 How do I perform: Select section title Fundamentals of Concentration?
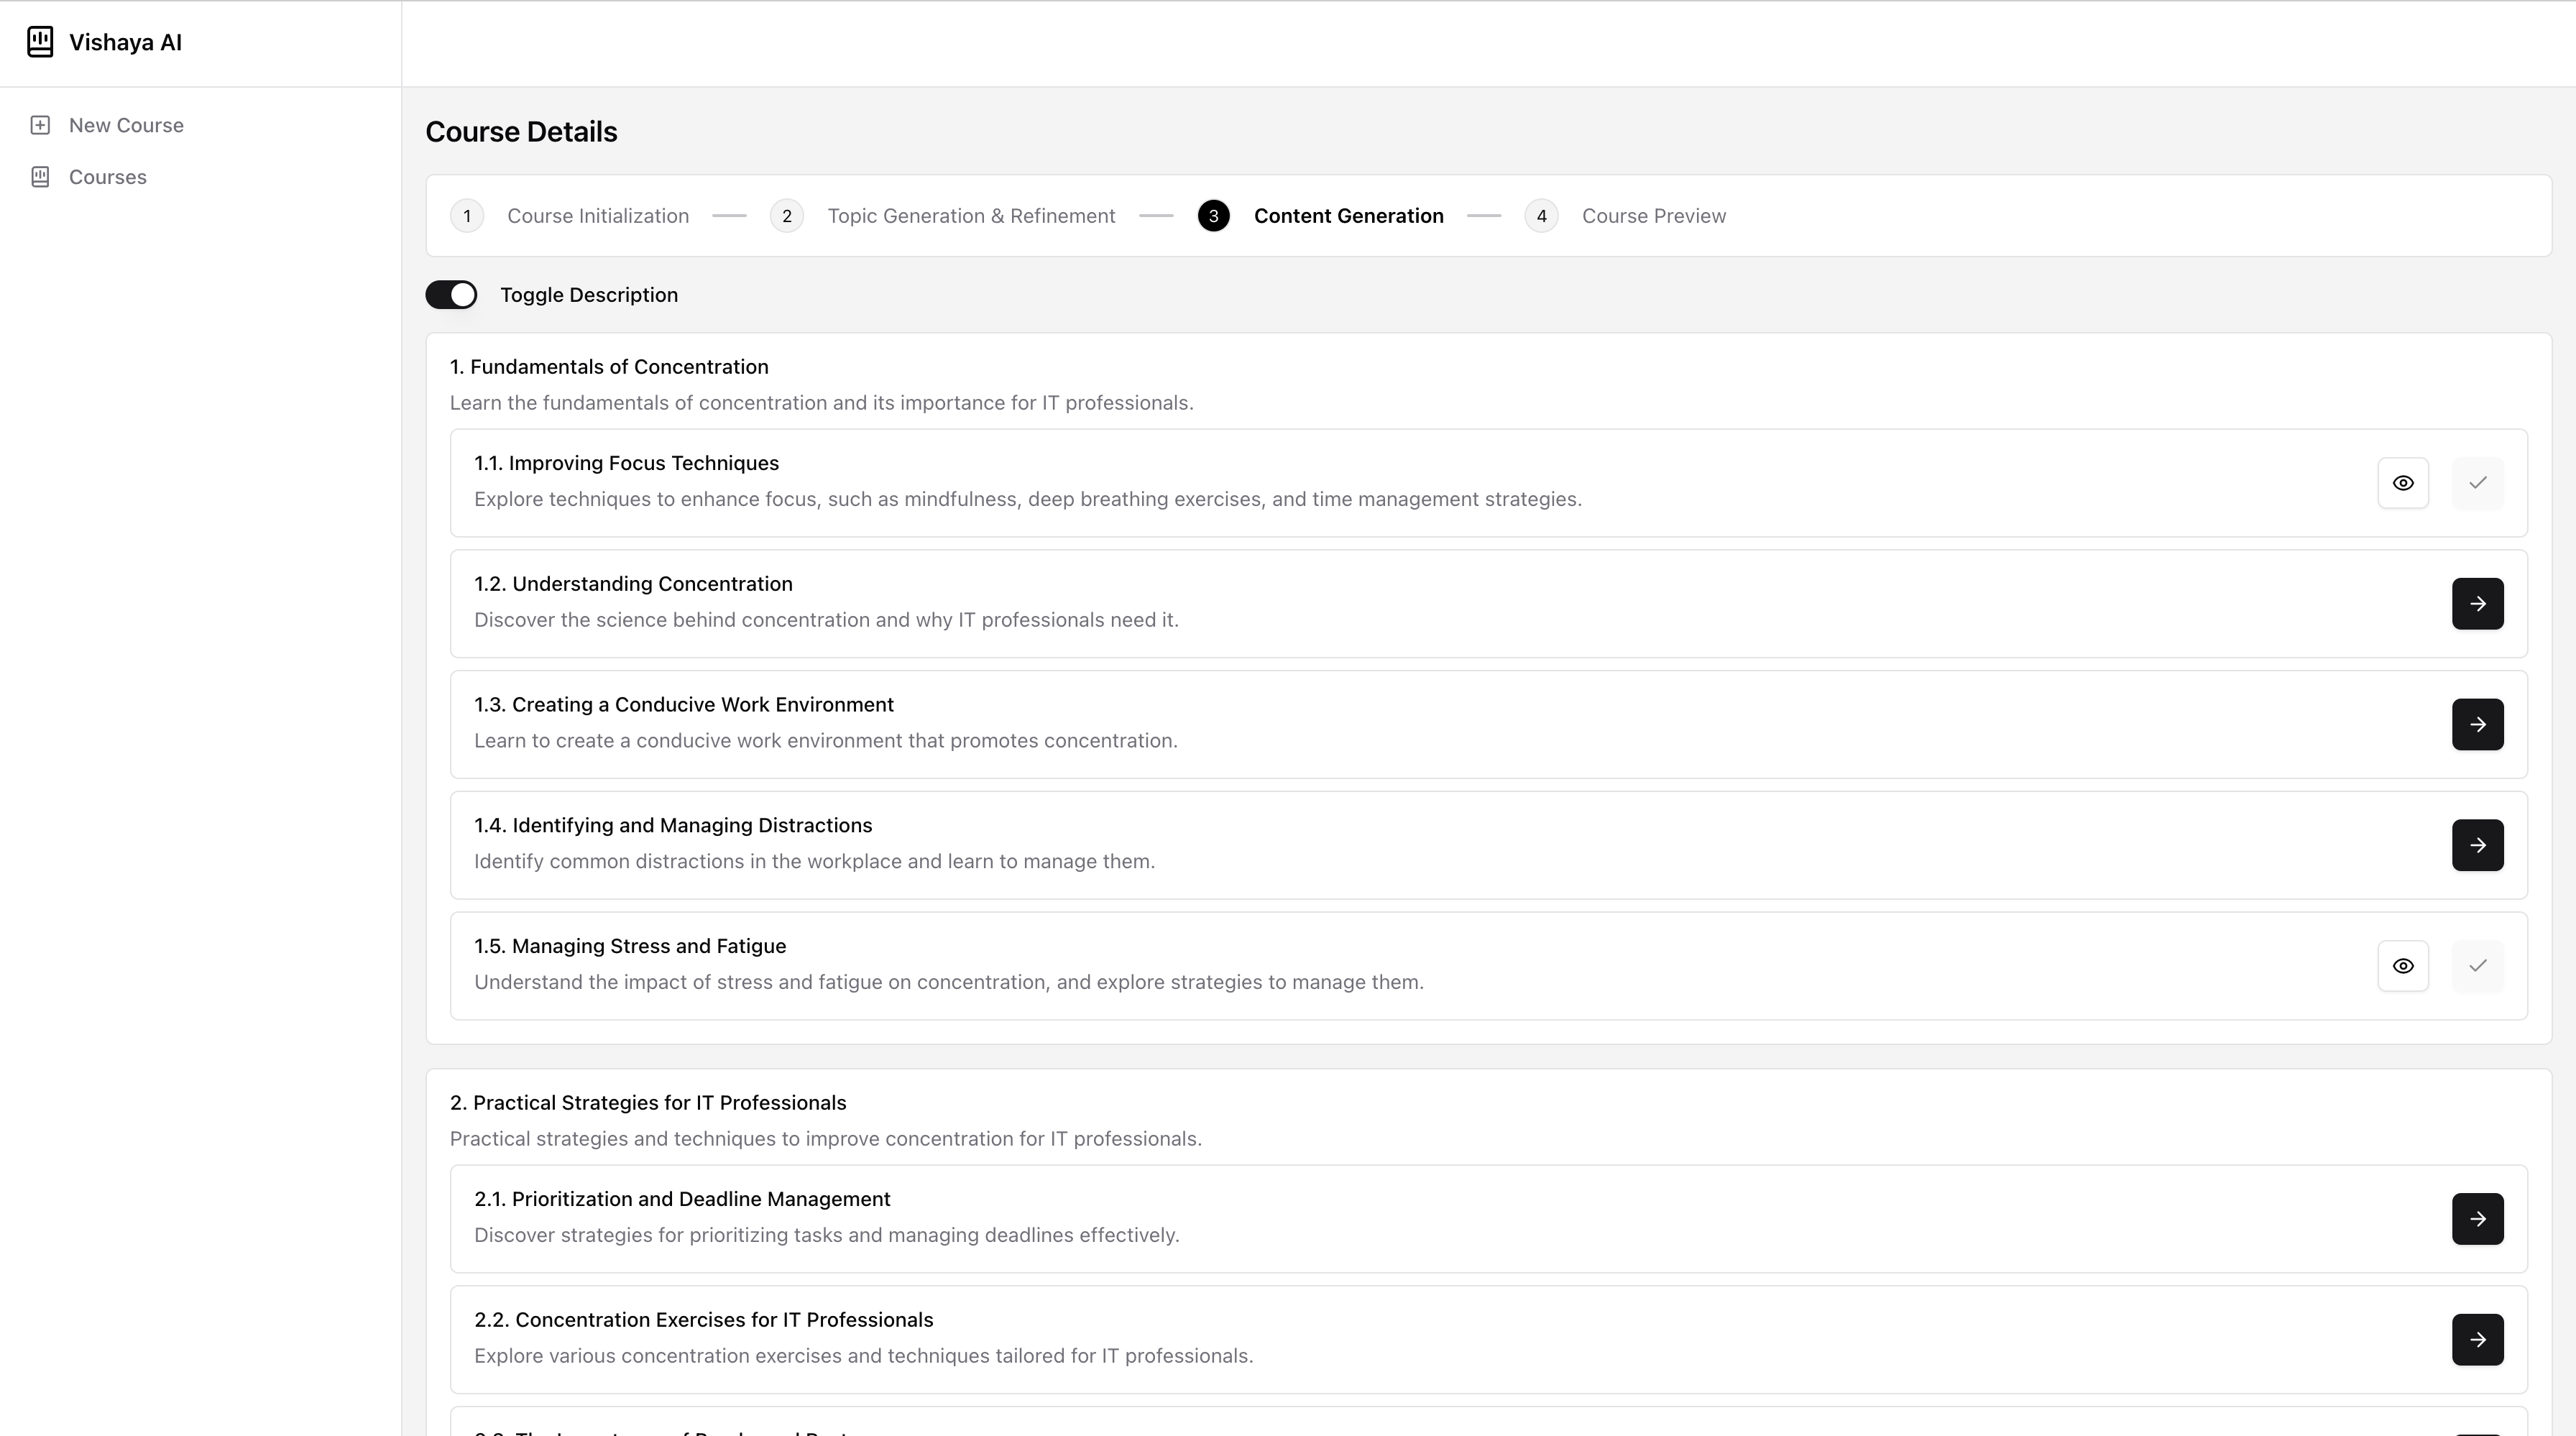[609, 367]
